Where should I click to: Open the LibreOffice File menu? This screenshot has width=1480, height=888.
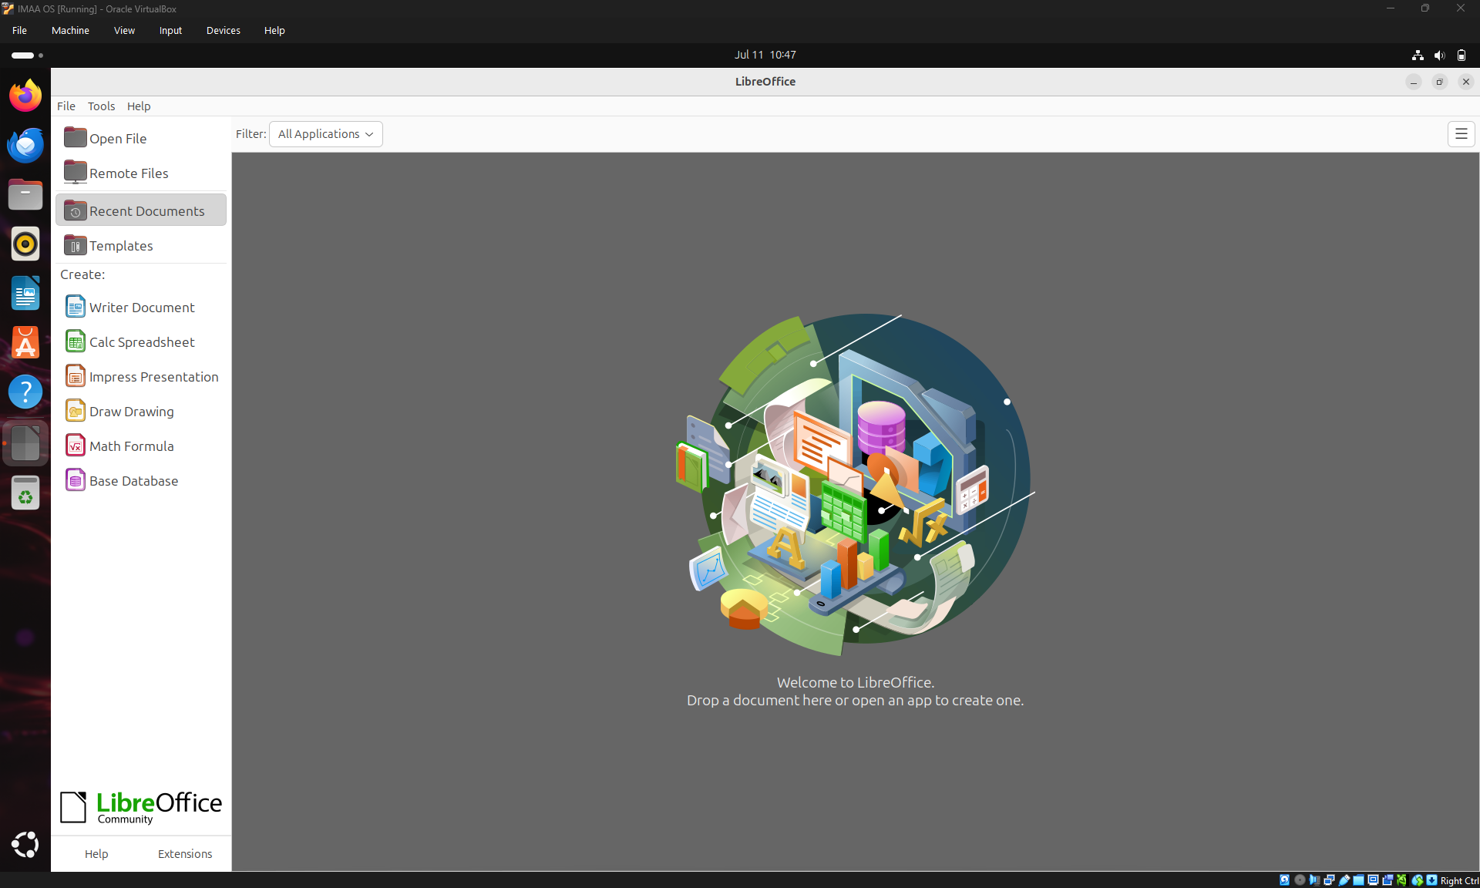(66, 106)
